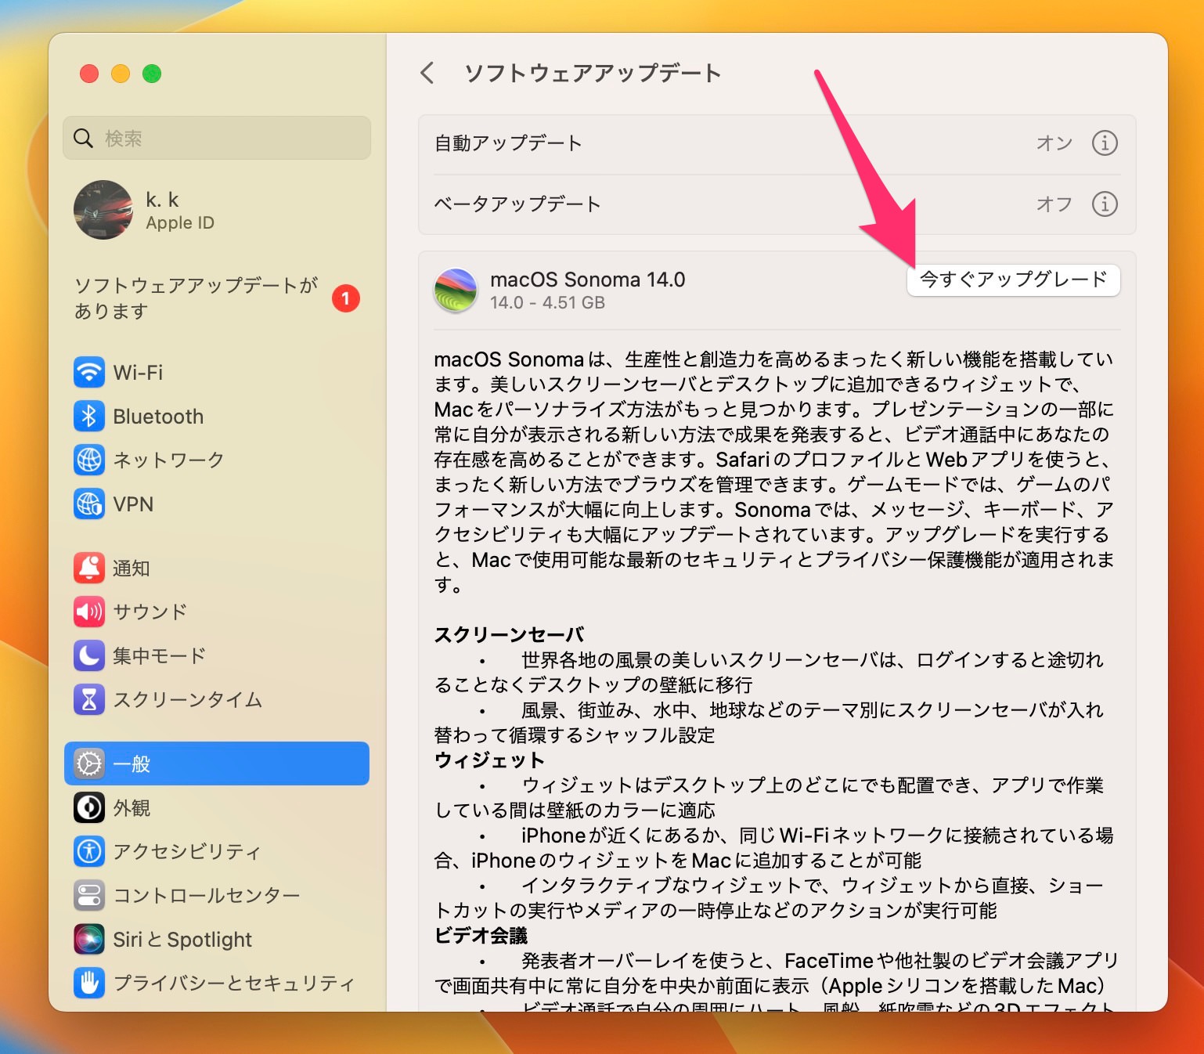Click the 集中モード moon icon
Image resolution: width=1204 pixels, height=1054 pixels.
(89, 655)
